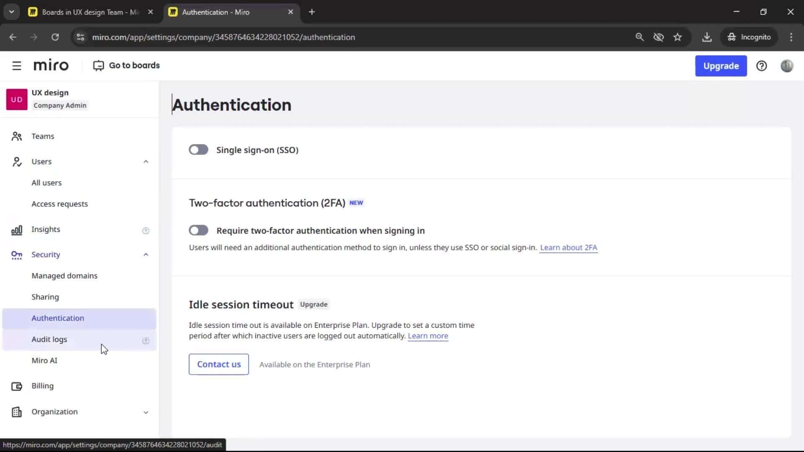Click the upgrade badge icon beside Insights

point(146,231)
